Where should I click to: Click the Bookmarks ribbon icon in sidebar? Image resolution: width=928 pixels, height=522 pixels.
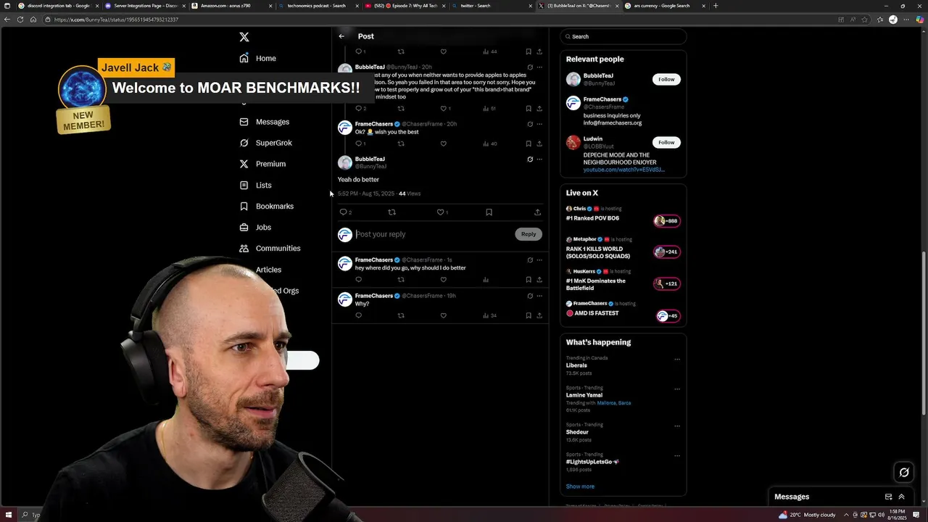tap(244, 207)
